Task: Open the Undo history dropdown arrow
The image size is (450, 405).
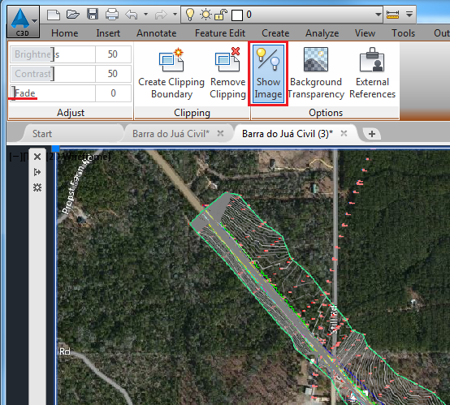Action: click(x=145, y=14)
